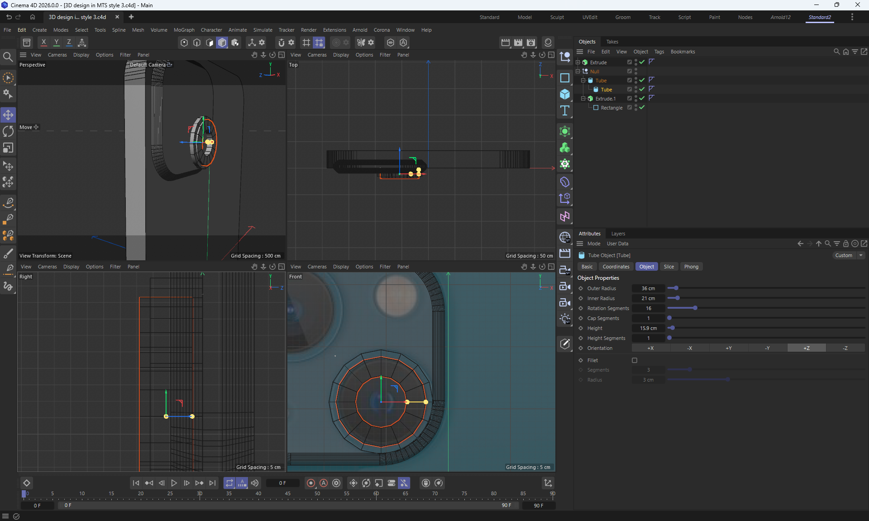Open the Render Settings icon
Image resolution: width=869 pixels, height=521 pixels.
click(x=531, y=43)
